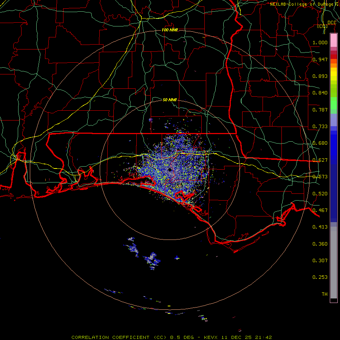Select the 0.947 scale value

tap(320, 59)
